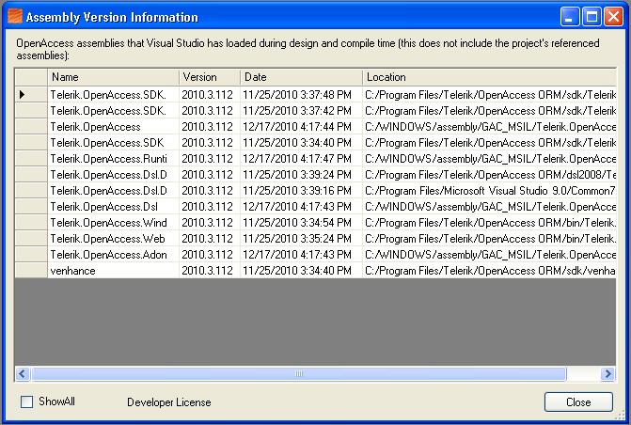631x425 pixels.
Task: Click the date 11/25/2010 3:39:24 PM
Action: pos(301,175)
